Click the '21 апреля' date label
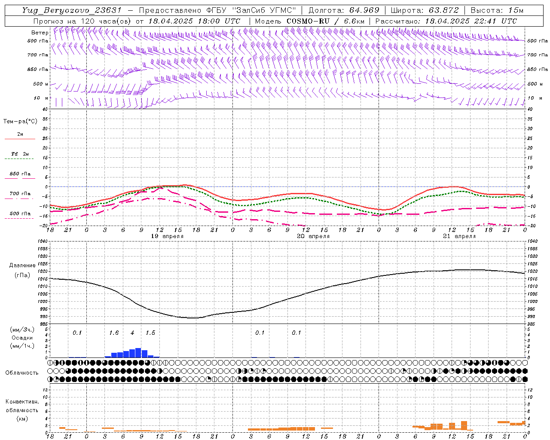Viewport: 550px width, 440px height. [x=459, y=236]
